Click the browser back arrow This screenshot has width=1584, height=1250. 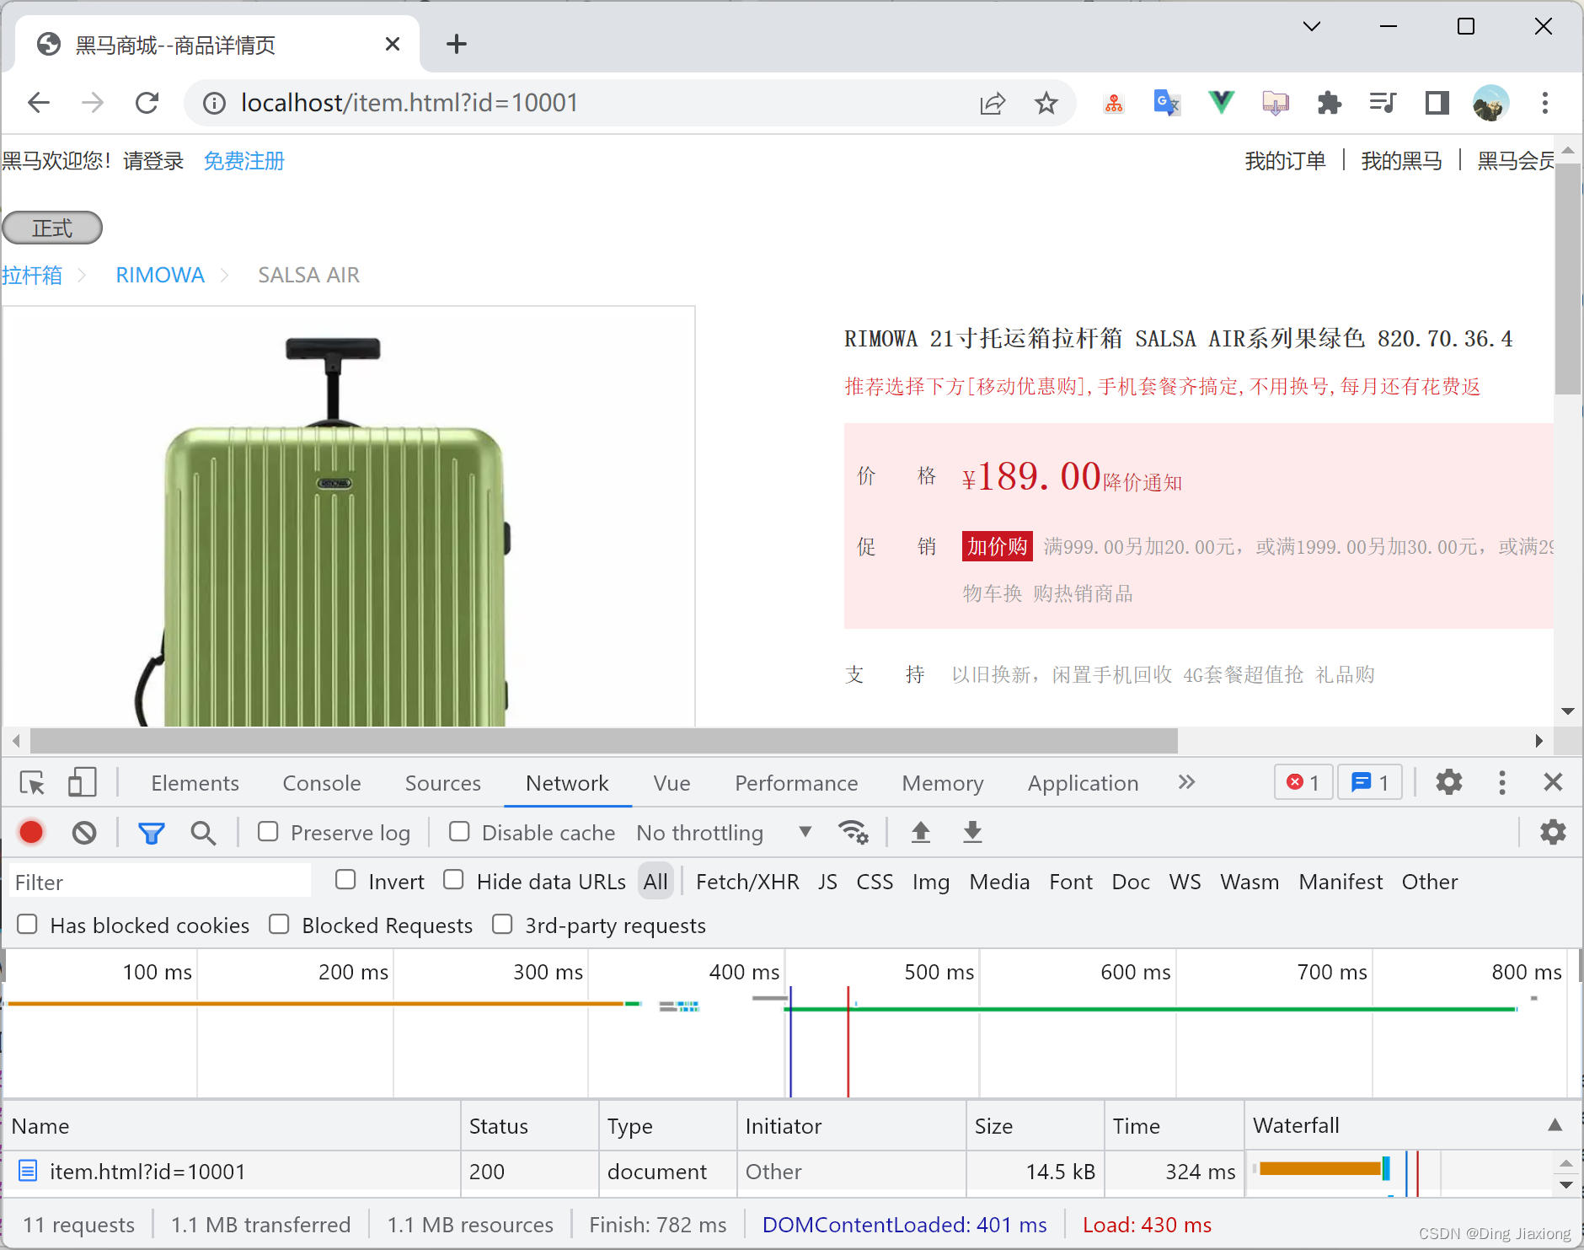click(39, 103)
